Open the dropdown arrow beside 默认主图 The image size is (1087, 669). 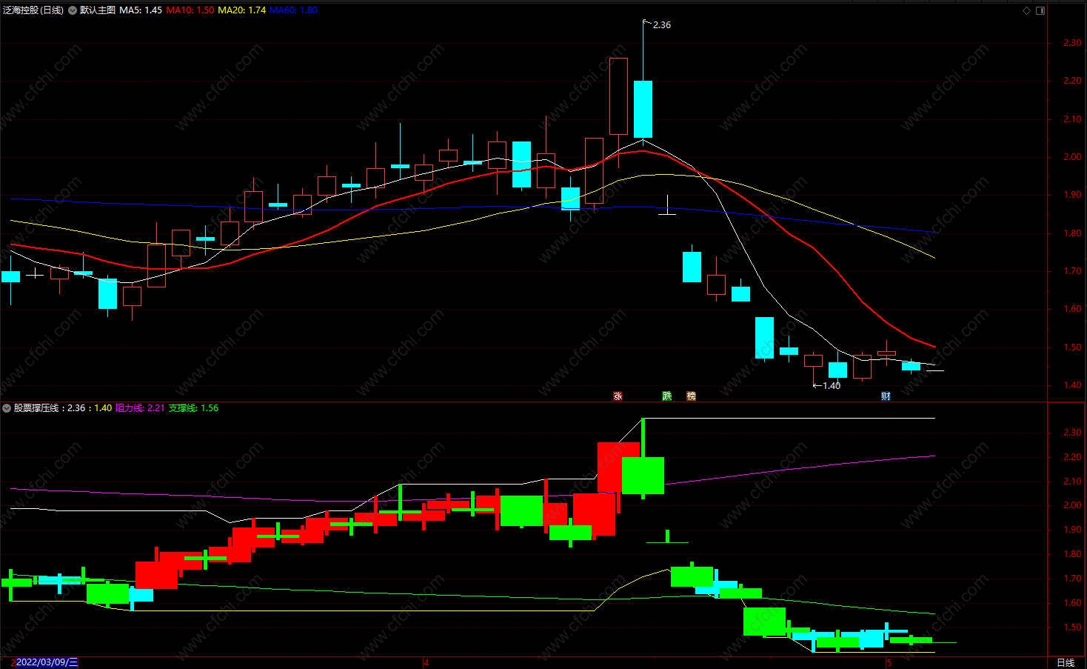click(x=73, y=10)
